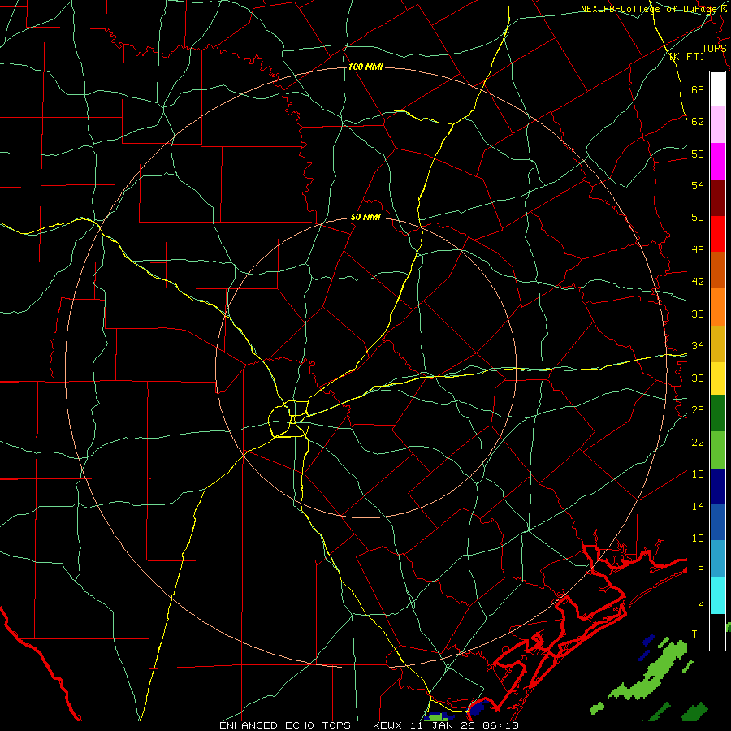The height and width of the screenshot is (731, 731).
Task: Click the "66" legend value
Action: click(x=698, y=89)
